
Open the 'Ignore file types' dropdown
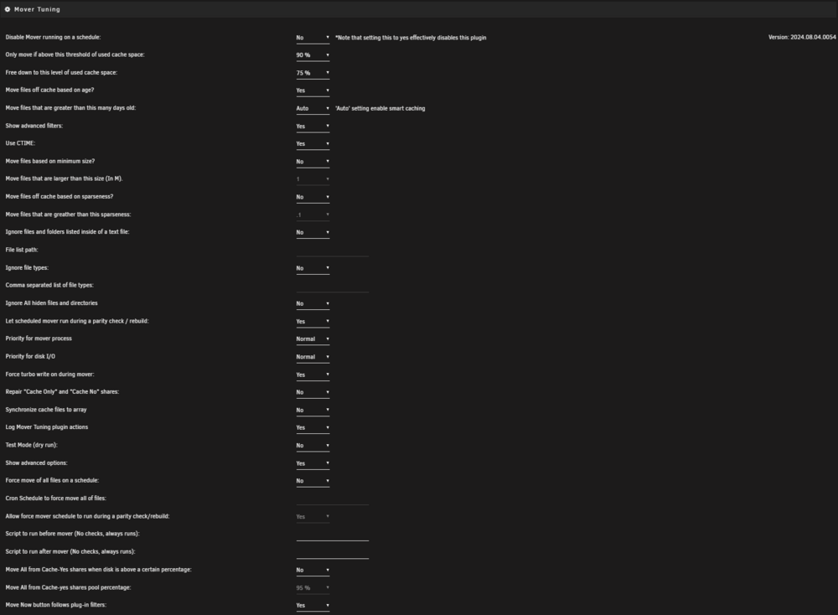[x=313, y=267]
